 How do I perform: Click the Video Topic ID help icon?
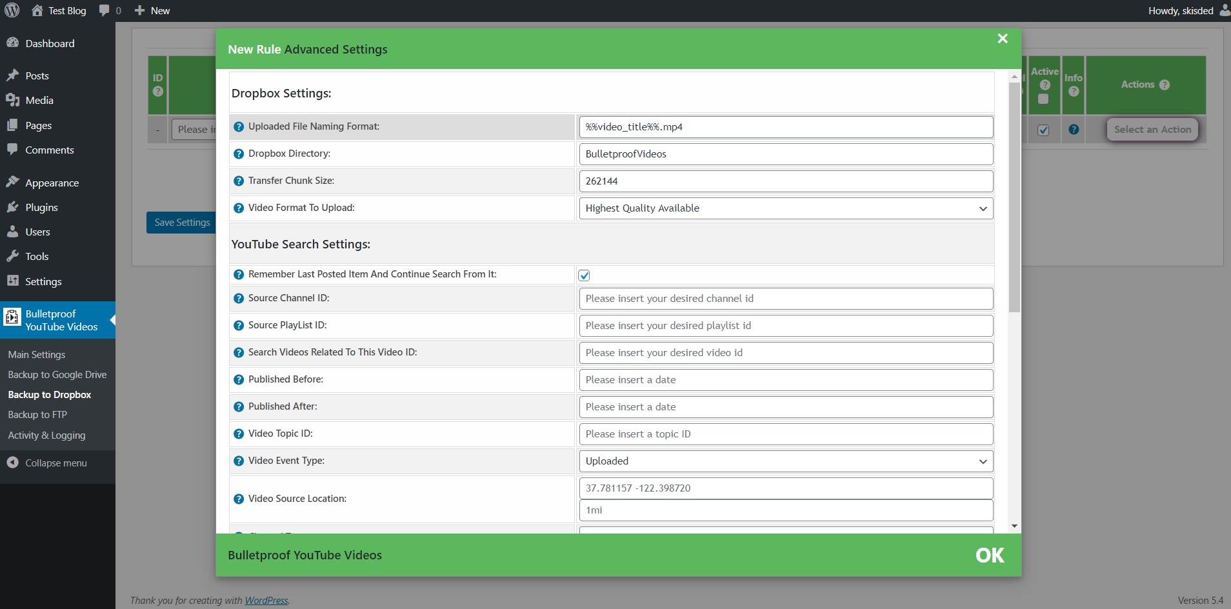[239, 434]
